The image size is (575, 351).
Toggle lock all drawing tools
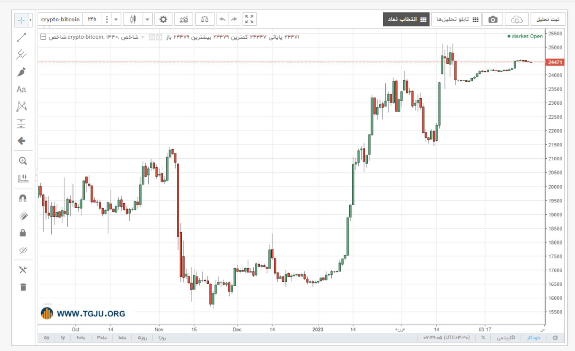[x=23, y=233]
